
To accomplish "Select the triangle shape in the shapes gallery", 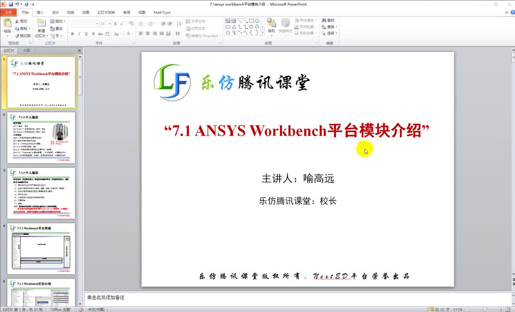I will [234, 27].
